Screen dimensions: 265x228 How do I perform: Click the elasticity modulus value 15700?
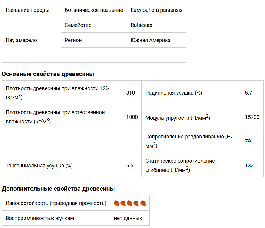252,117
